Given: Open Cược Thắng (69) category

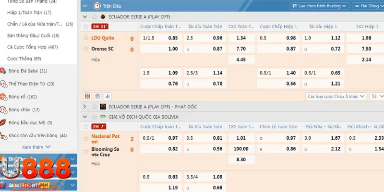Looking at the screenshot, I should coord(24,59).
